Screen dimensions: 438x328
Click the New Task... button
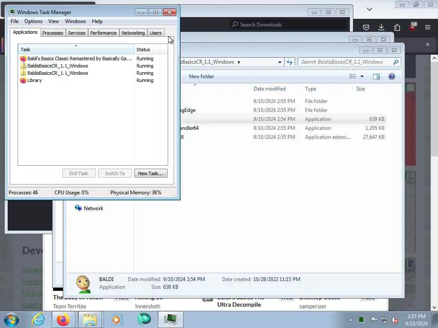coord(151,173)
